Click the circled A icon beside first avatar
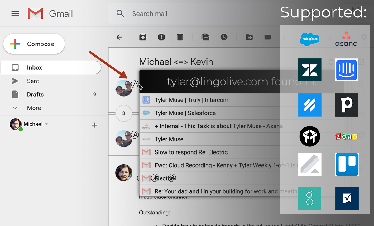Screen dimensions: 374x226 click(135, 84)
